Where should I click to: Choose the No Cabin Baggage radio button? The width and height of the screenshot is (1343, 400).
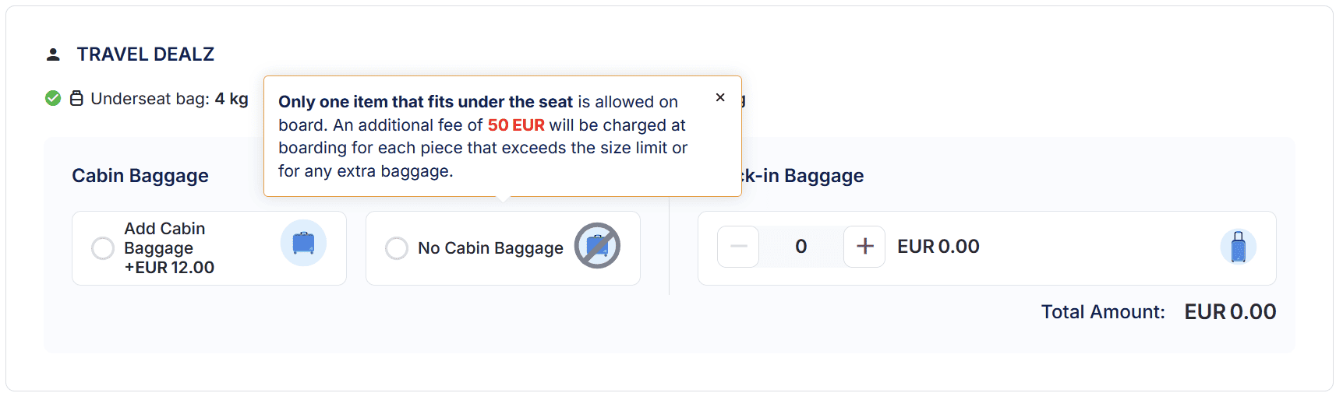click(x=397, y=248)
